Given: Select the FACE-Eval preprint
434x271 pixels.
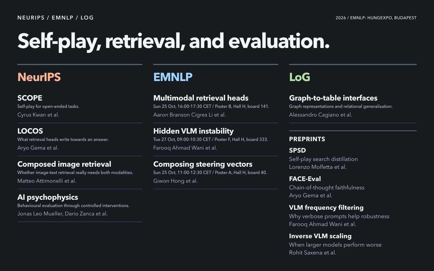Looking at the screenshot, I should (x=305, y=179).
